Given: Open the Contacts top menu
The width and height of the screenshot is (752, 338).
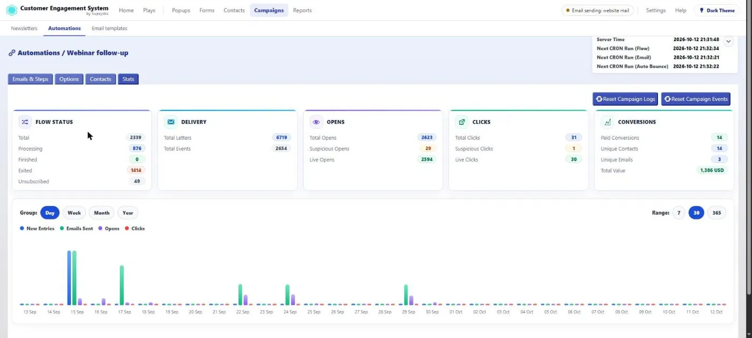Looking at the screenshot, I should pyautogui.click(x=234, y=10).
